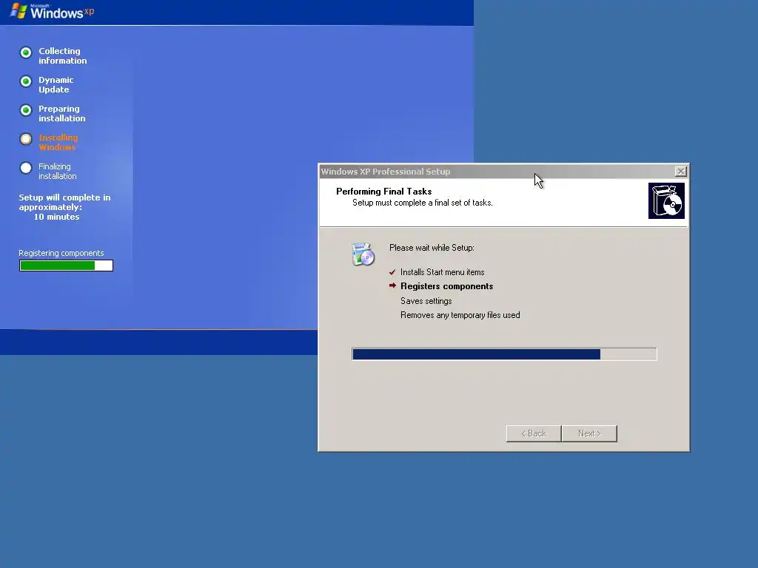Click 'Removes any temporary files used' text
The height and width of the screenshot is (568, 758).
coord(460,315)
